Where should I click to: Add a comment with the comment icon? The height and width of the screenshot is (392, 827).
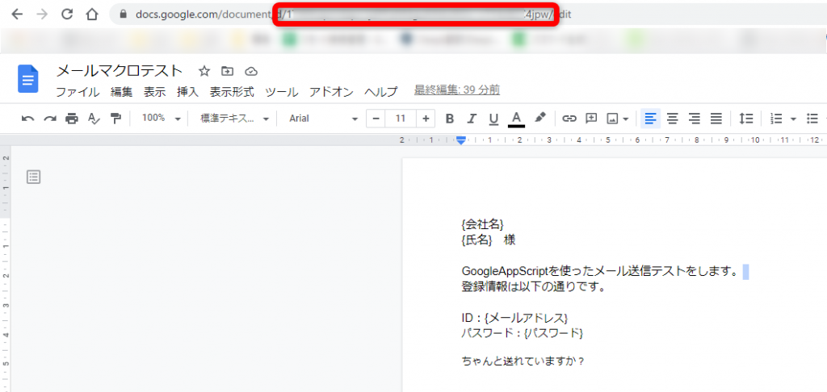point(591,119)
